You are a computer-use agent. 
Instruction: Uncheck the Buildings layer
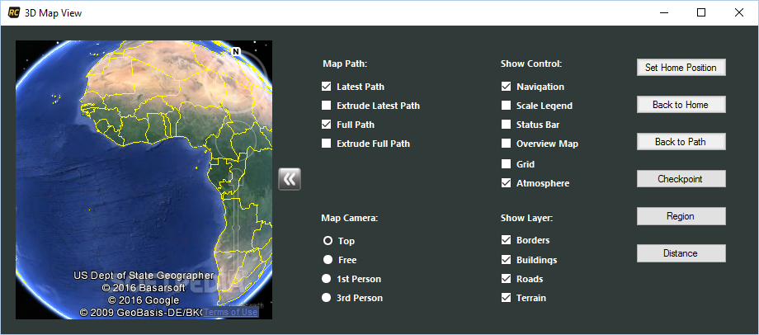click(506, 260)
